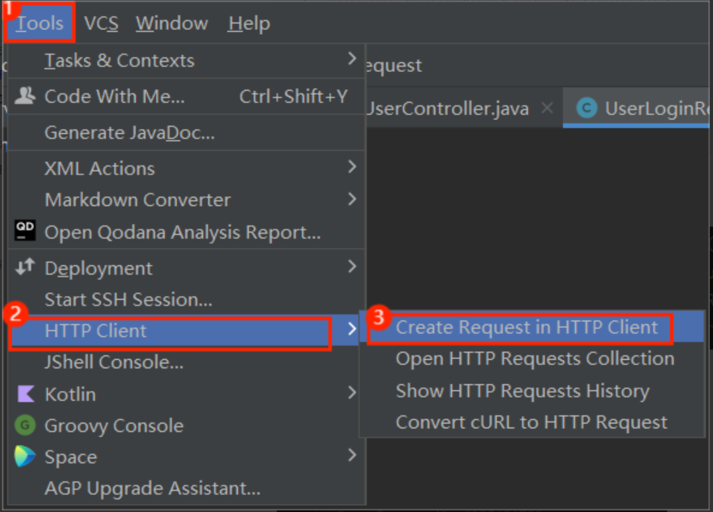713x512 pixels.
Task: Open the Help menu
Action: (x=249, y=23)
